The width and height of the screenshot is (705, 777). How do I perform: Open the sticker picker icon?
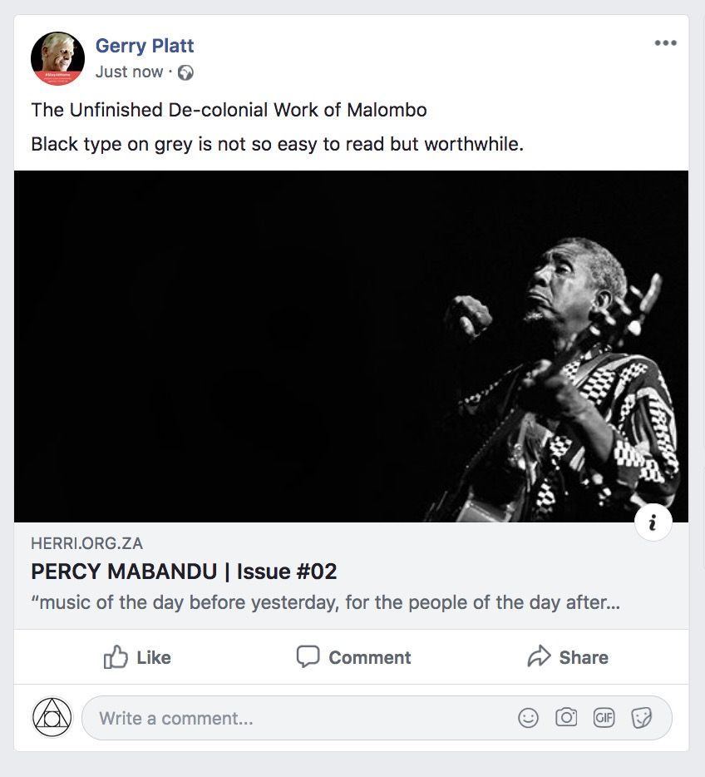tap(641, 718)
